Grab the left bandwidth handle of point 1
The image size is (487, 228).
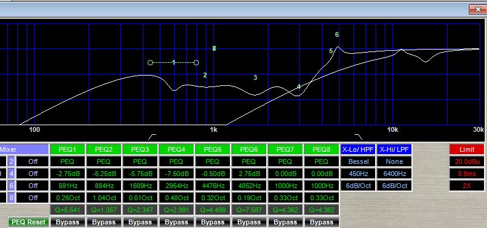(150, 63)
